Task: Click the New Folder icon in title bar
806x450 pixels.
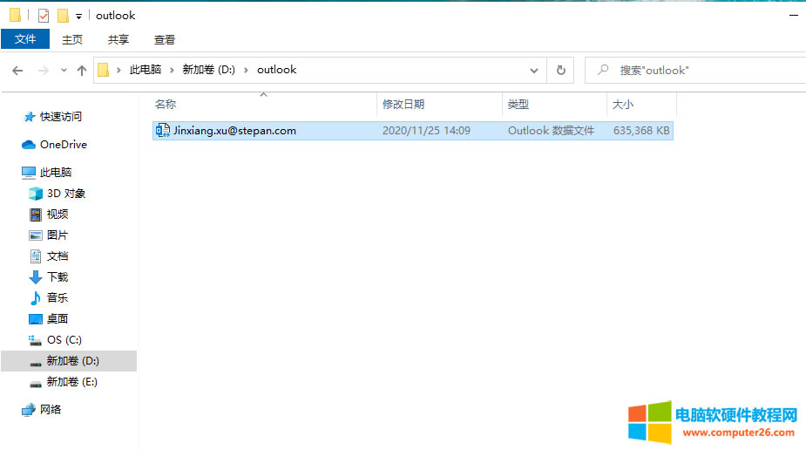Action: [x=63, y=16]
